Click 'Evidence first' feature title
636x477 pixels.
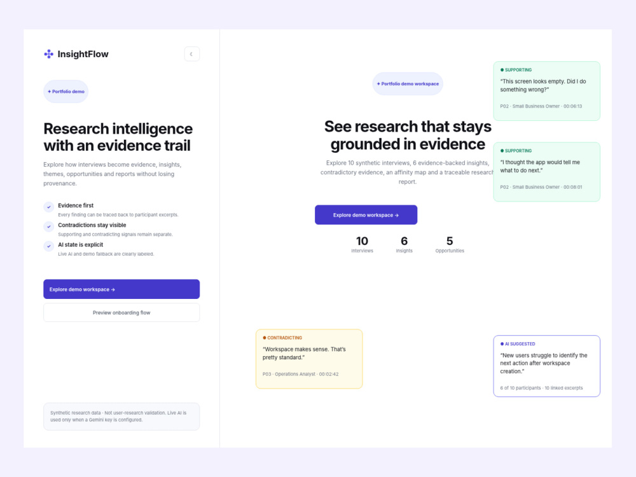click(76, 205)
